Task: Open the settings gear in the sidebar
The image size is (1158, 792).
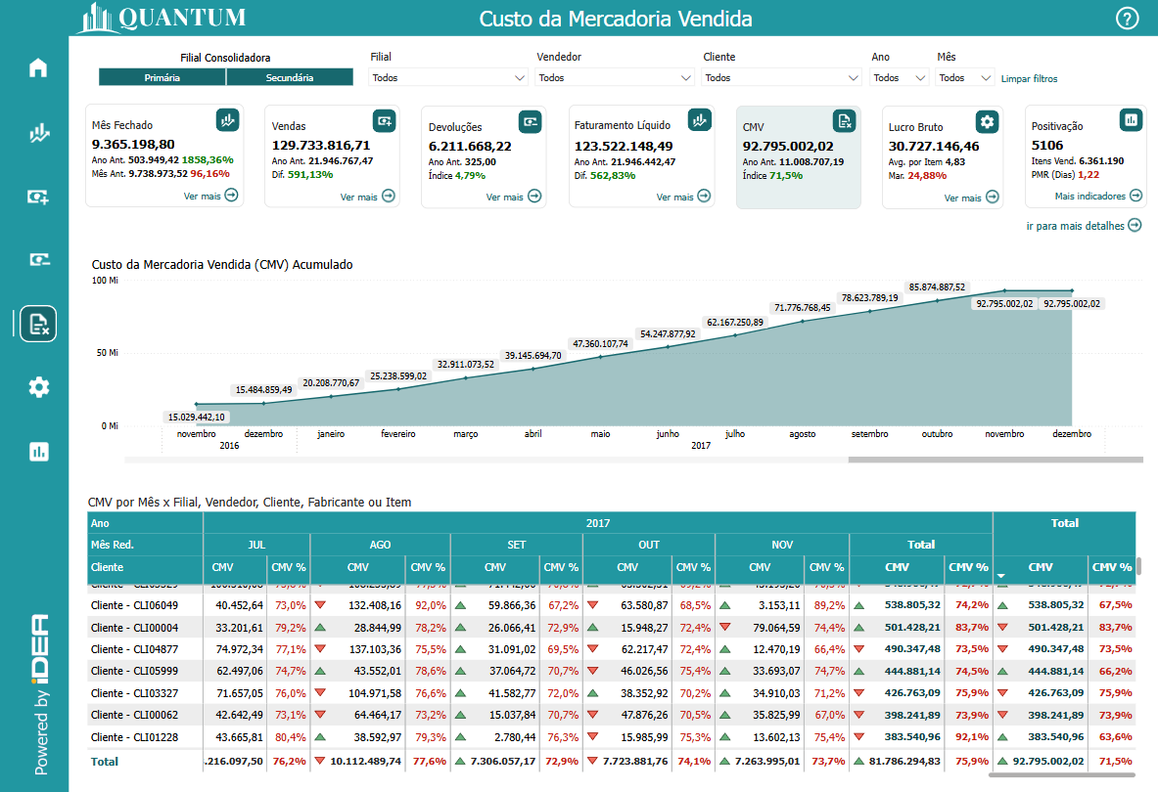Action: pyautogui.click(x=38, y=387)
